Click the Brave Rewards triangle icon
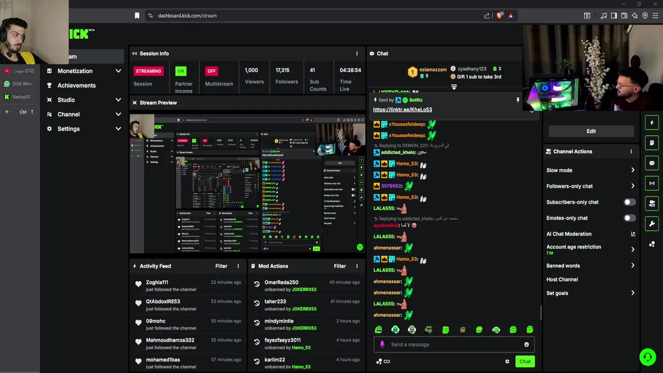663x373 pixels. click(511, 16)
